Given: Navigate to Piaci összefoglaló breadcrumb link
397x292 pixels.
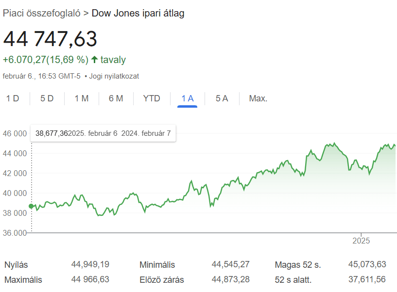Looking at the screenshot, I should pyautogui.click(x=41, y=13).
